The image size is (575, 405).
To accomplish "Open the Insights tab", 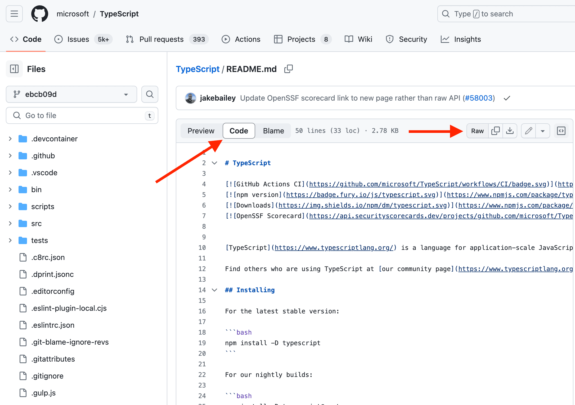I will coord(461,39).
